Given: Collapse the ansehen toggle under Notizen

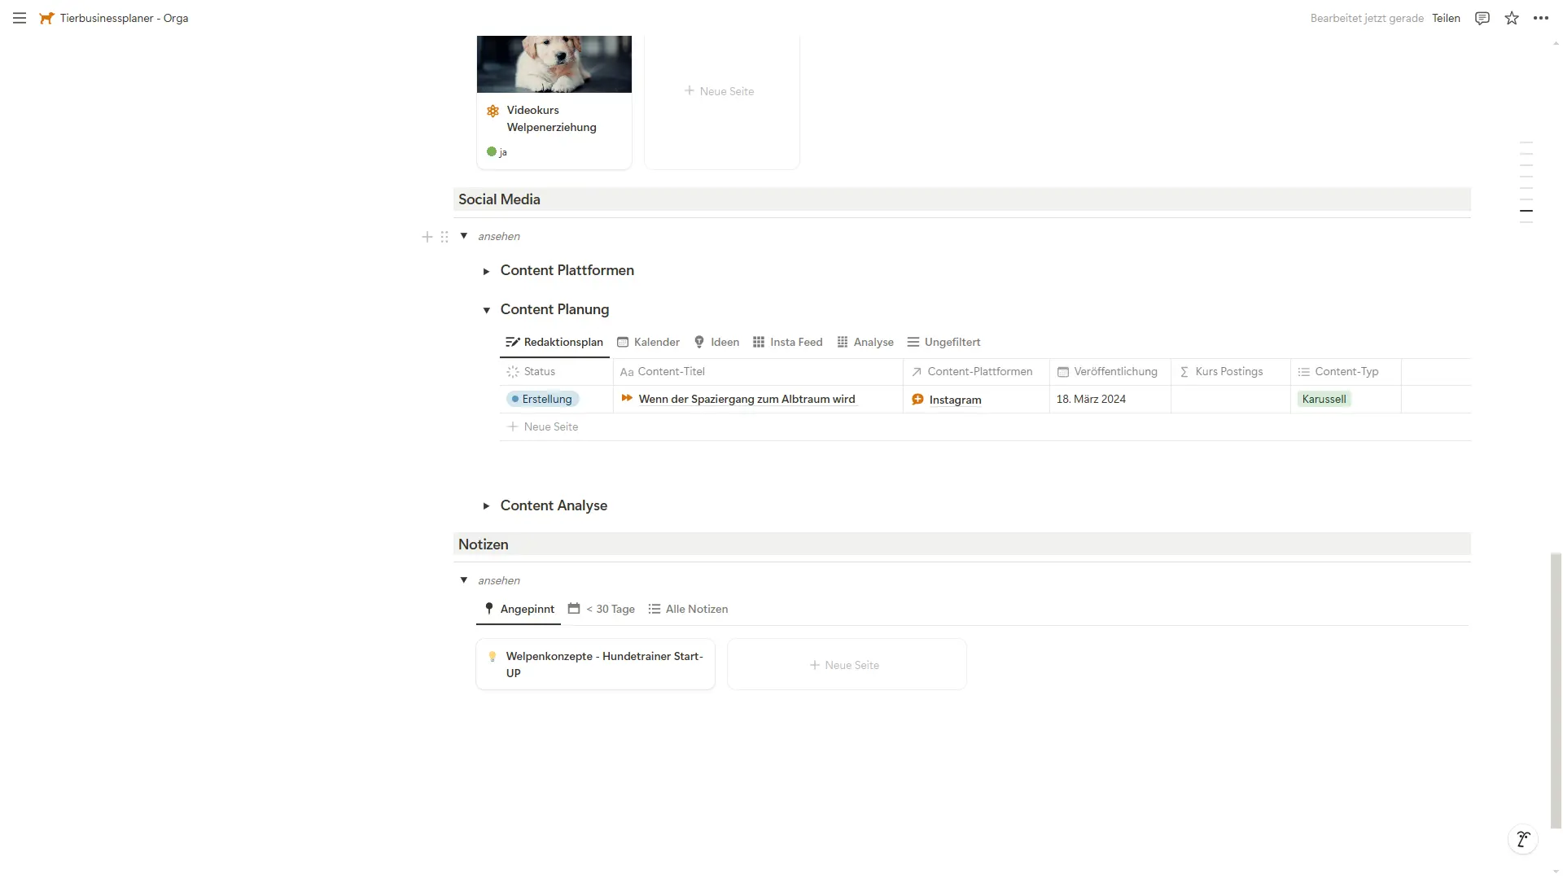Looking at the screenshot, I should point(464,580).
